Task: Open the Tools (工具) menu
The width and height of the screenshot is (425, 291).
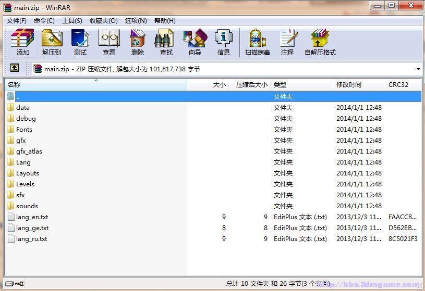Action: (72, 21)
